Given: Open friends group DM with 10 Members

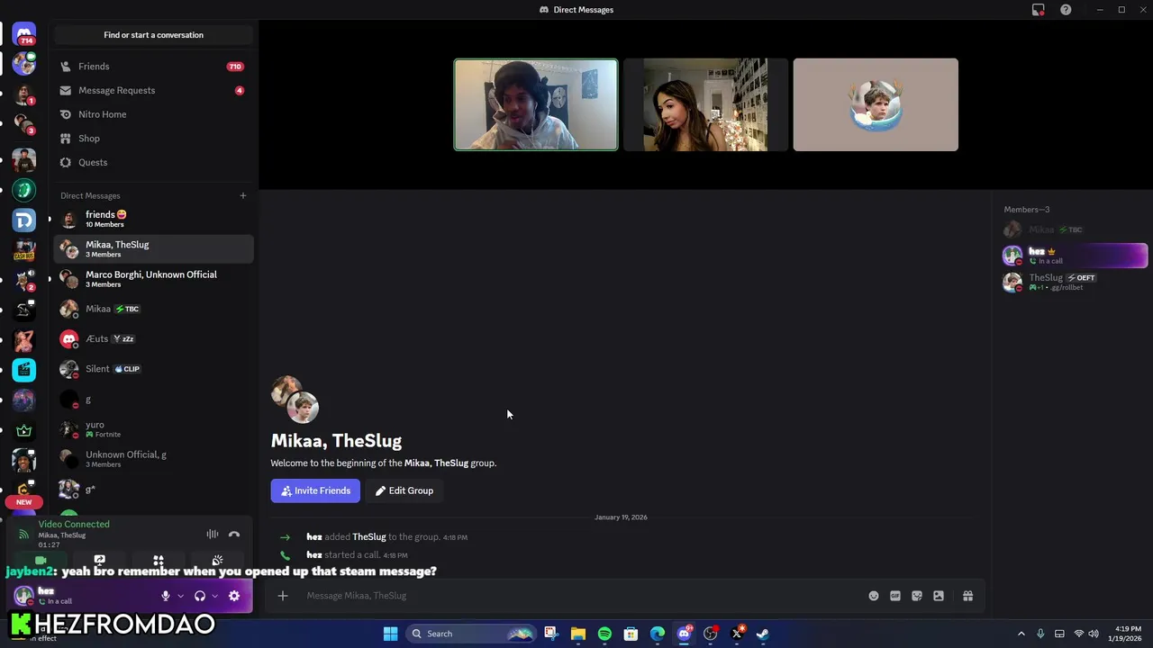Looking at the screenshot, I should 153,219.
